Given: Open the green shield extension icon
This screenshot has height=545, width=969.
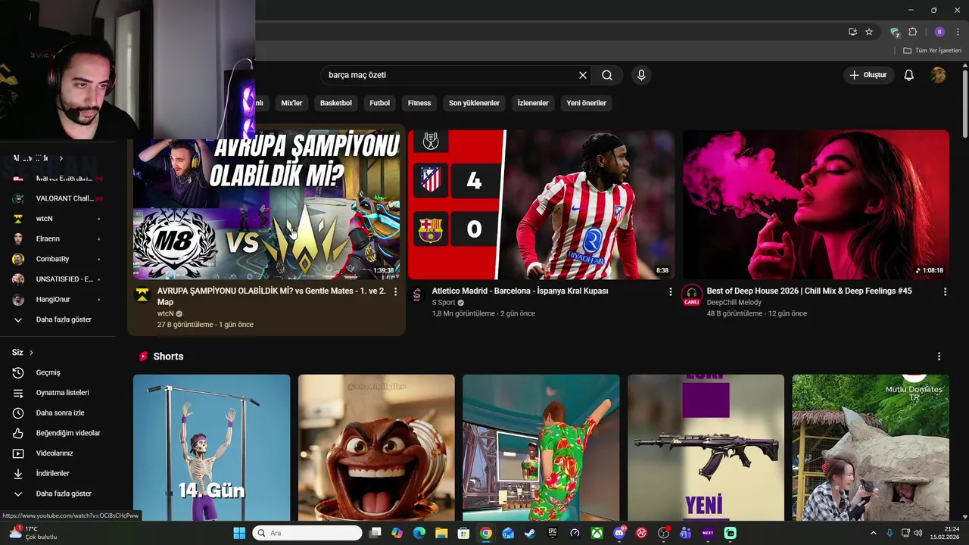Looking at the screenshot, I should click(895, 32).
